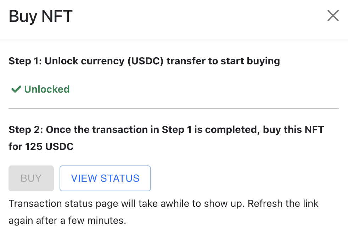348x239 pixels.
Task: Click the divider below the dialog title
Action: [174, 40]
